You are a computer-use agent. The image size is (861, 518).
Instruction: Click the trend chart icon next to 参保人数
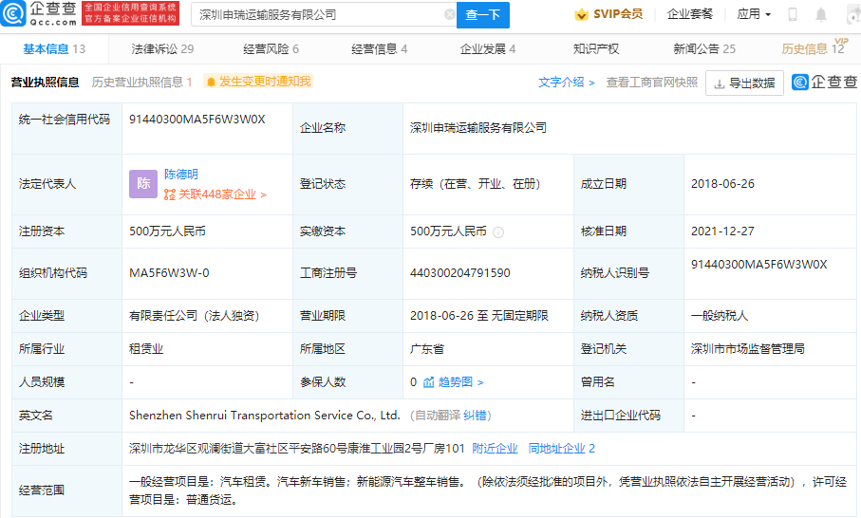(x=429, y=382)
